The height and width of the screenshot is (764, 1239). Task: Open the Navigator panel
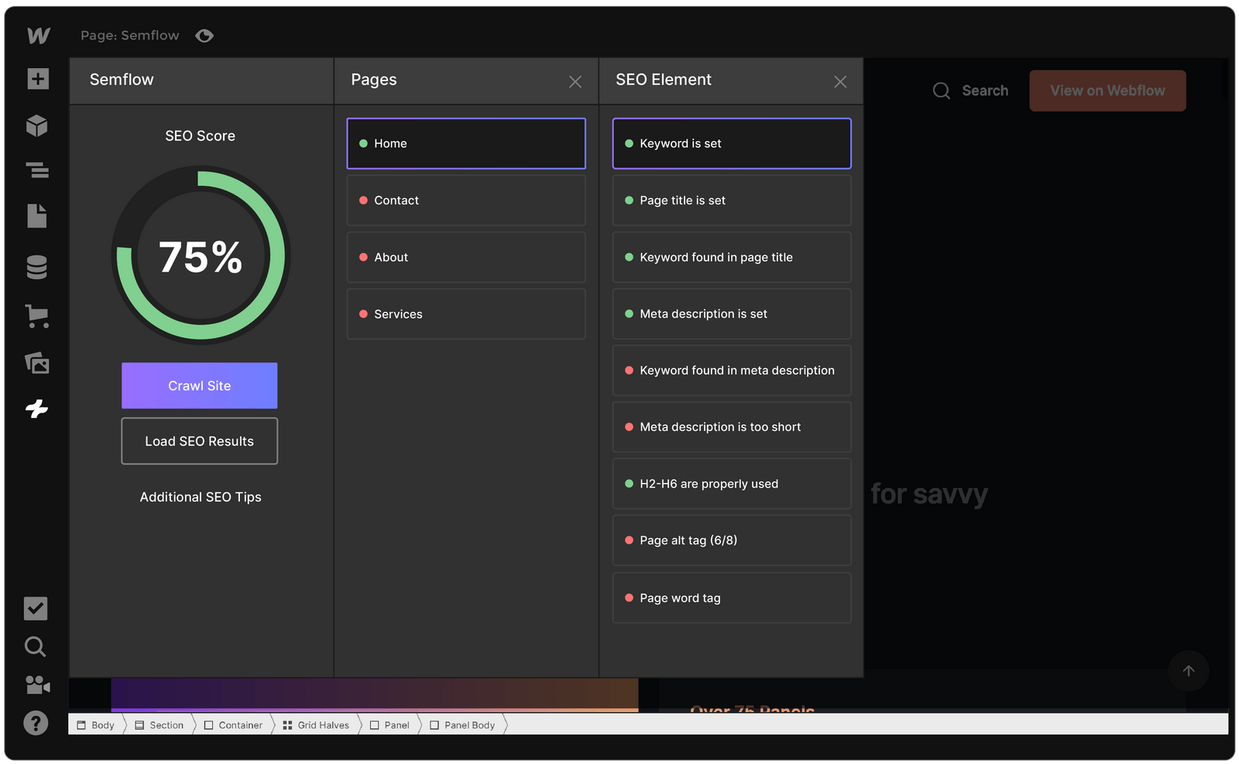point(36,170)
